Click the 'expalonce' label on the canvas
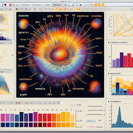This screenshot has height=133, width=133. (x=83, y=16)
